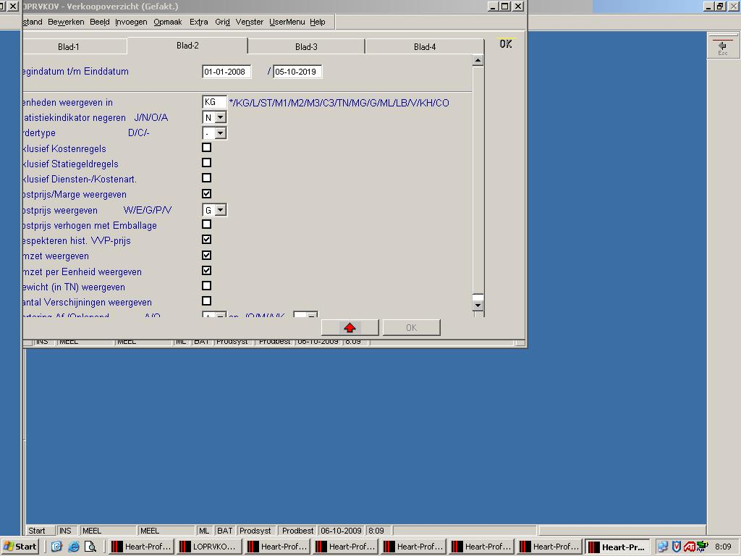
Task: Open the Opmaak menu
Action: pyautogui.click(x=168, y=22)
